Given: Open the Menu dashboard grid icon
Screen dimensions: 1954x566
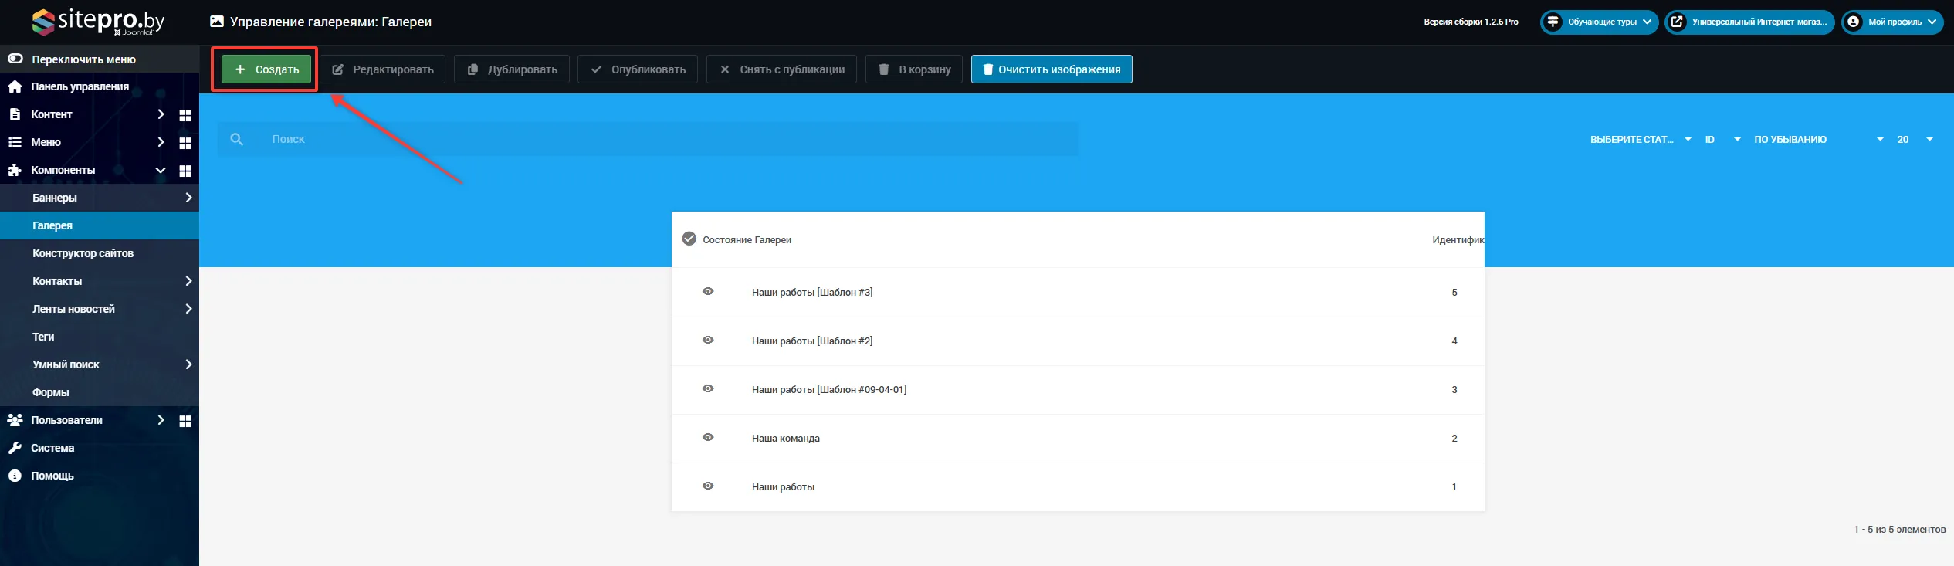Looking at the screenshot, I should coord(185,143).
